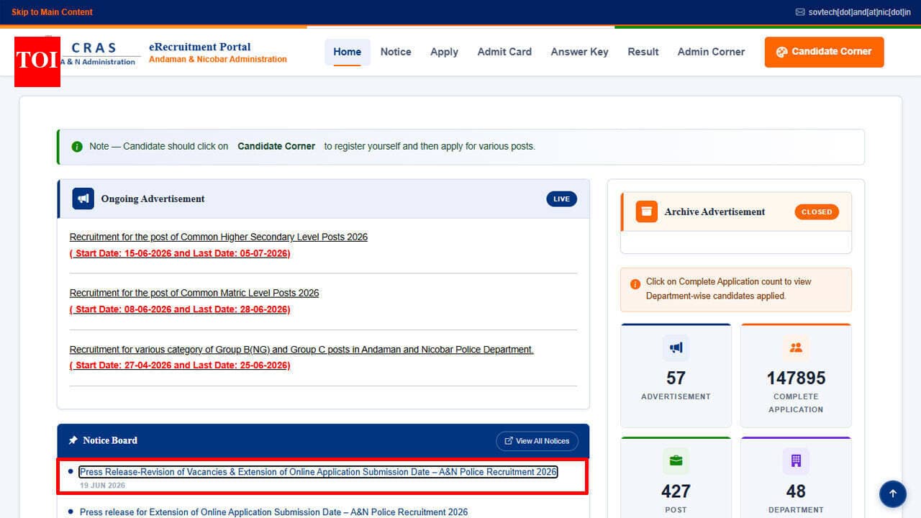Open the Andaman and Nicobar Police Department recruitment link
Viewport: 921px width, 518px height.
click(x=301, y=350)
